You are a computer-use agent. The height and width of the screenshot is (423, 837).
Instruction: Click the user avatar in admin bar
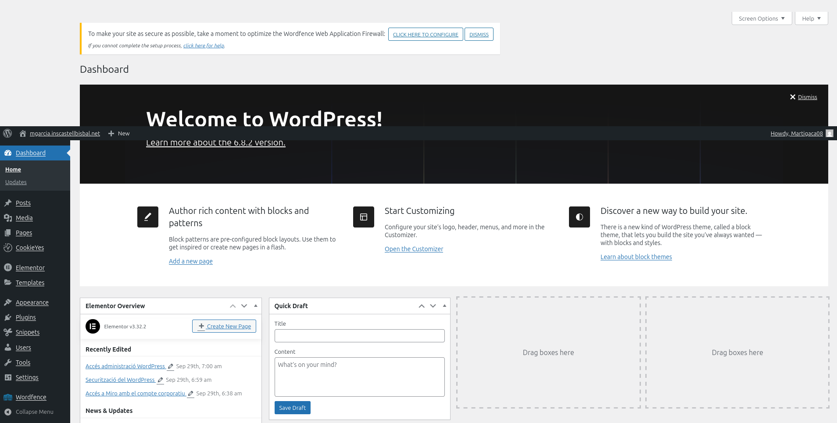pyautogui.click(x=829, y=133)
